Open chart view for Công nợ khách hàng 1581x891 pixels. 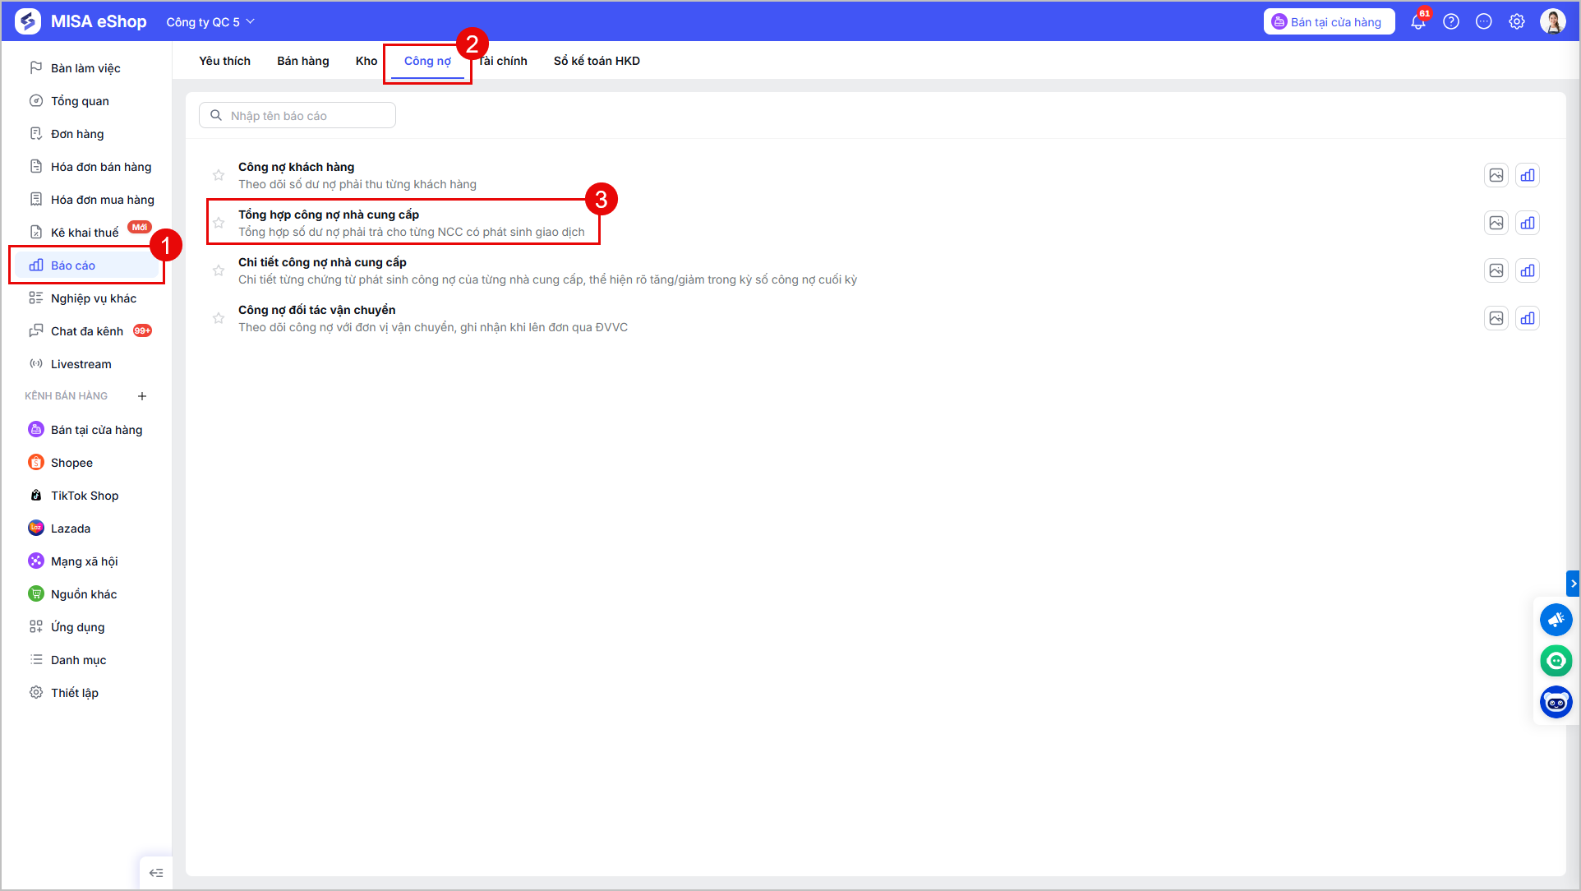tap(1528, 175)
